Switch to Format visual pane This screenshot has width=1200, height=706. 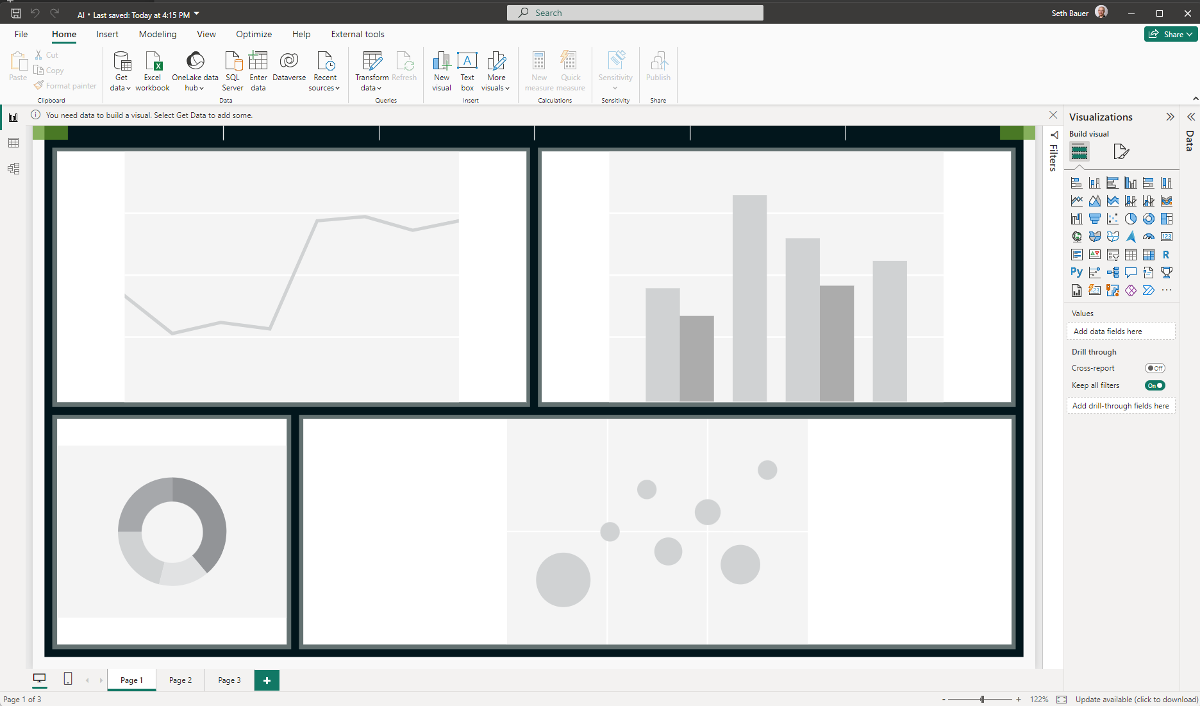1121,151
